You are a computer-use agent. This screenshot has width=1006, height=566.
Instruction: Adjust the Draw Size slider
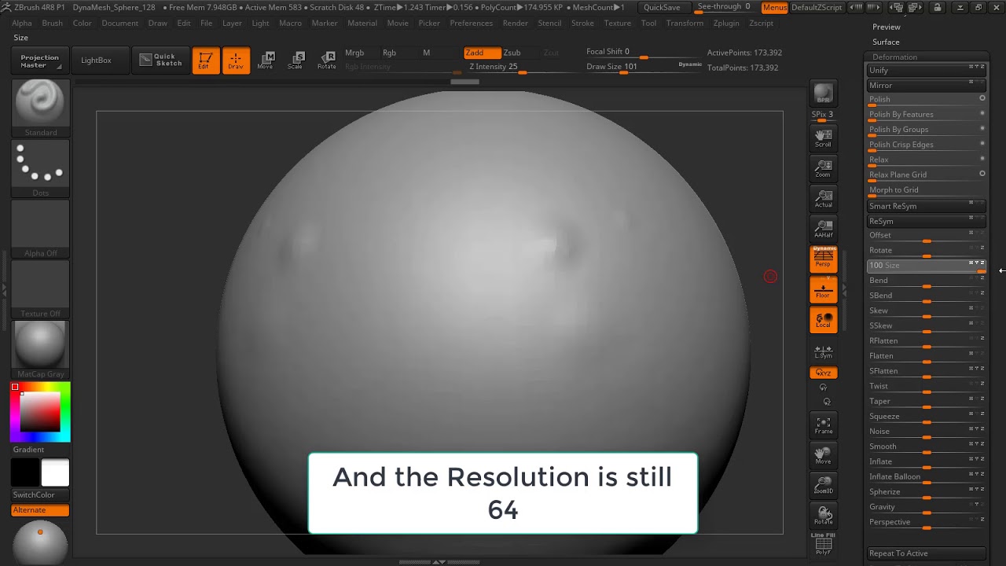(x=644, y=67)
